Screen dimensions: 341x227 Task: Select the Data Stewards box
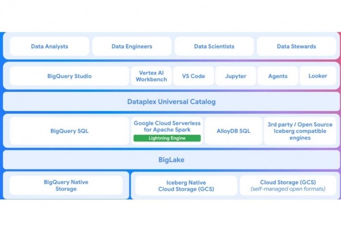(296, 46)
